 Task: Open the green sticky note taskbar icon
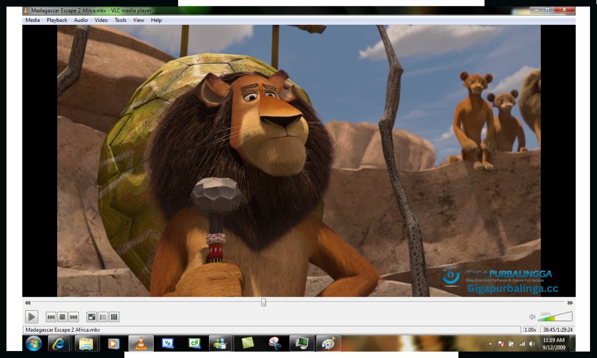click(x=248, y=343)
